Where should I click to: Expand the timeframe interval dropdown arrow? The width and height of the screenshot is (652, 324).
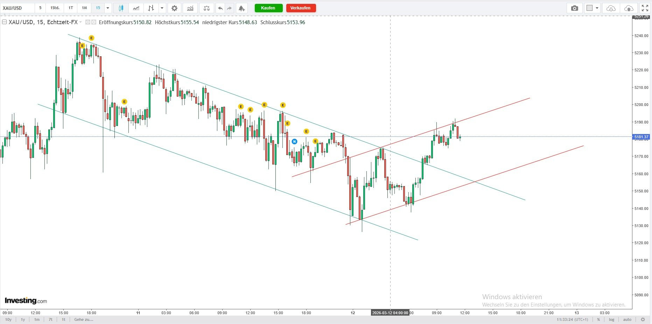108,8
